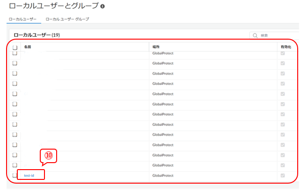Open the ローカル ユーザー グループ tab
Image resolution: width=308 pixels, height=192 pixels.
coord(67,19)
